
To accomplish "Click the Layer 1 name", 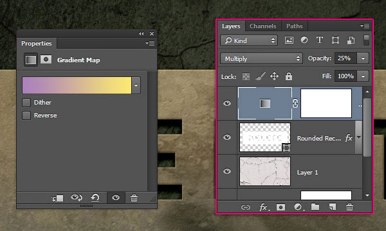I will [308, 173].
